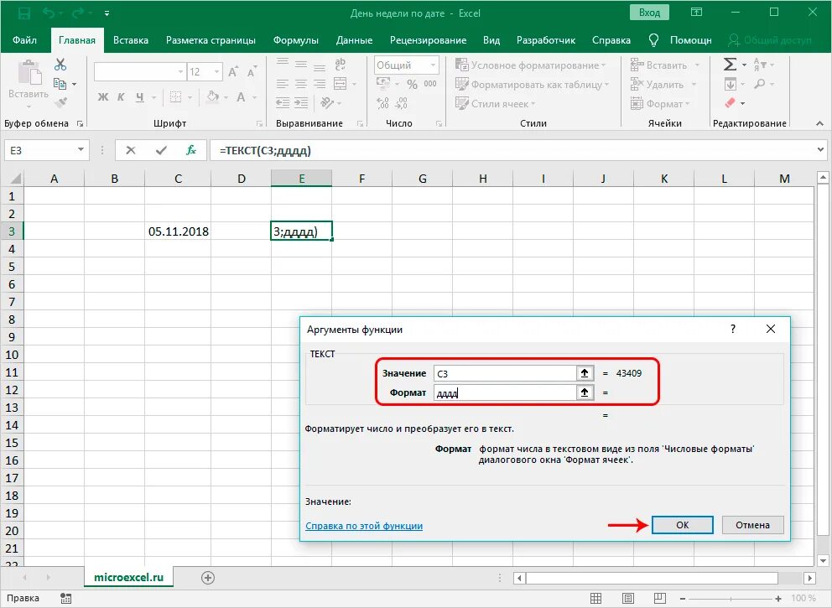Click the Orientation text rotation icon
Viewport: 832px width, 608px height.
point(327,103)
